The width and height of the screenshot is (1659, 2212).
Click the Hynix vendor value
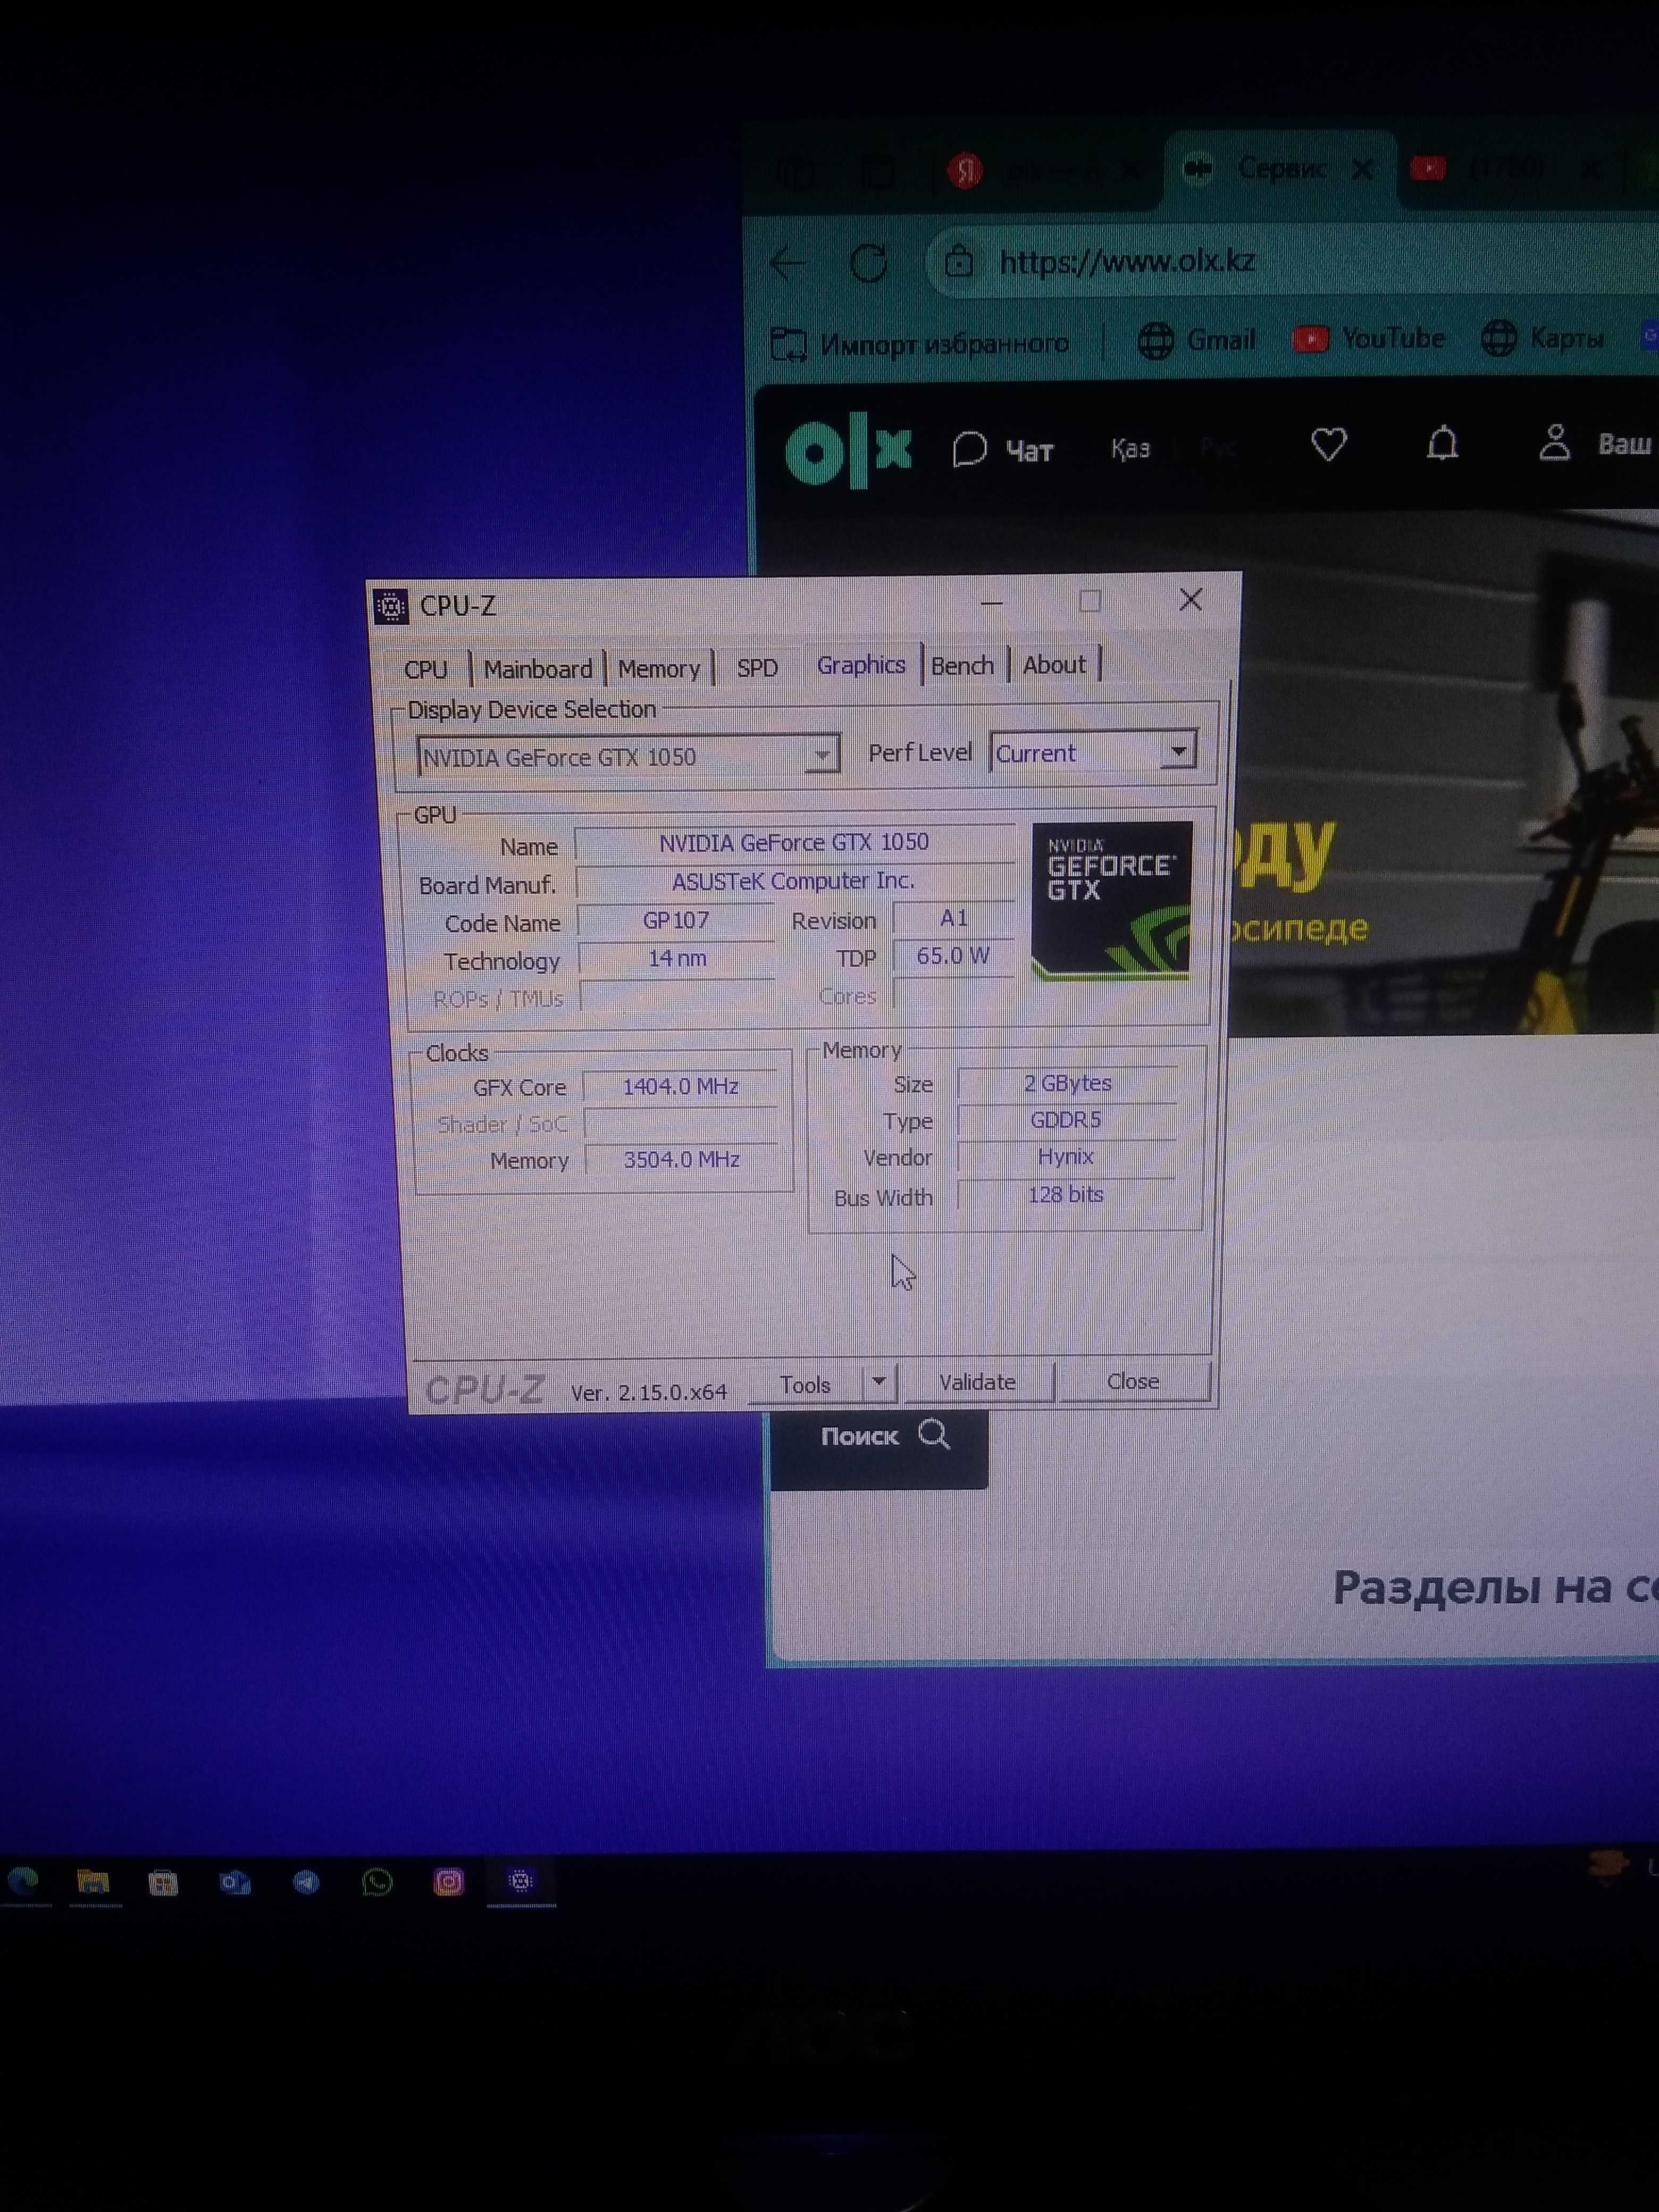1066,1157
